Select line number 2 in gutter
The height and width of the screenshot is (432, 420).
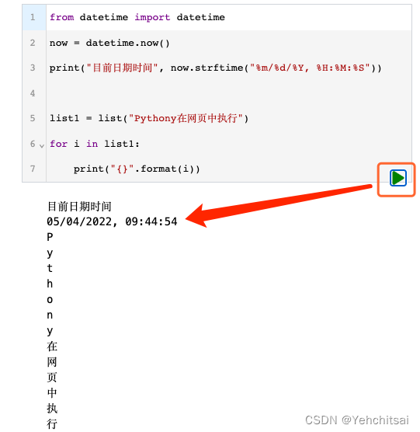pyautogui.click(x=33, y=43)
